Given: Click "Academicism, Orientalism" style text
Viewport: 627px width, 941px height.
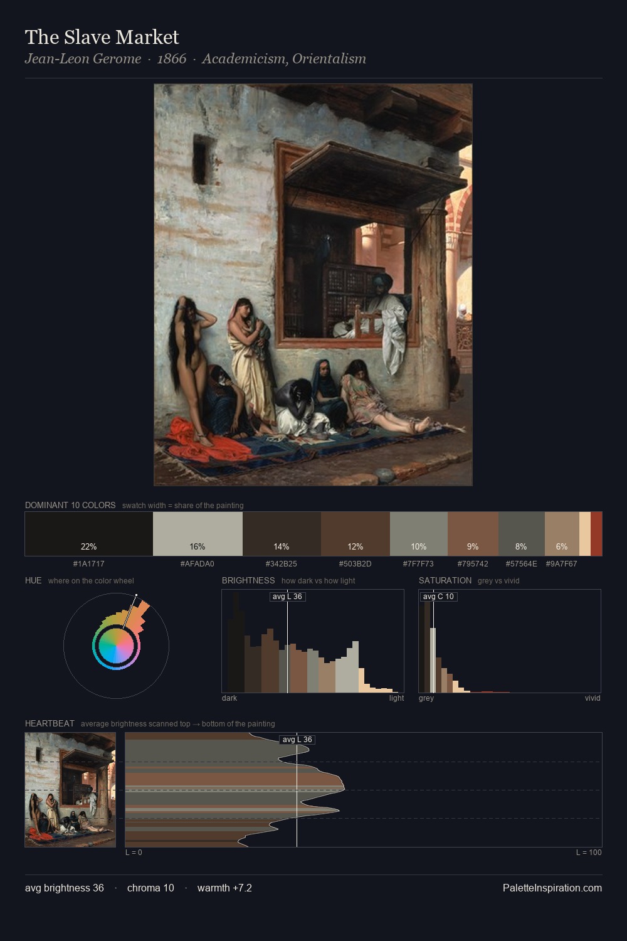Looking at the screenshot, I should tap(284, 59).
